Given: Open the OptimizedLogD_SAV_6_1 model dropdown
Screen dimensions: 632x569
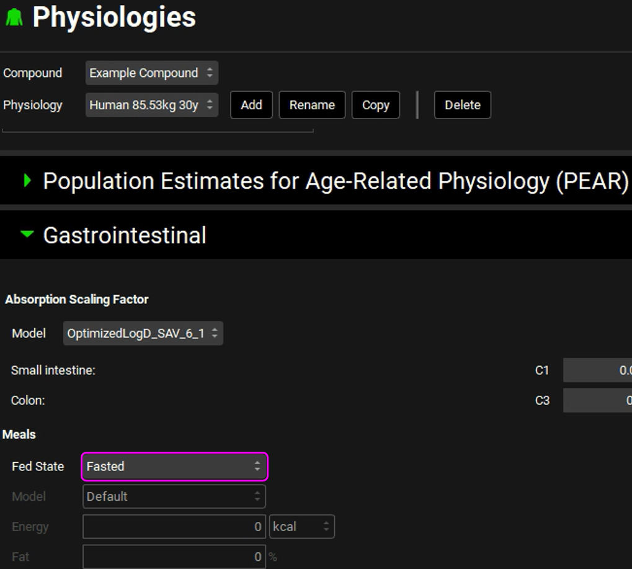Looking at the screenshot, I should 143,333.
